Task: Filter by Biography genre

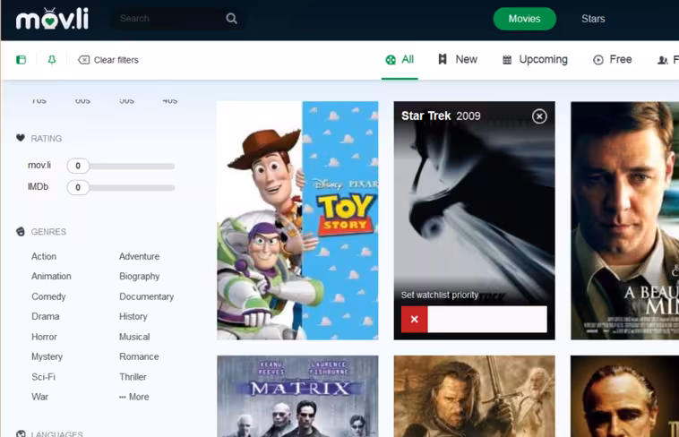Action: [x=140, y=277]
